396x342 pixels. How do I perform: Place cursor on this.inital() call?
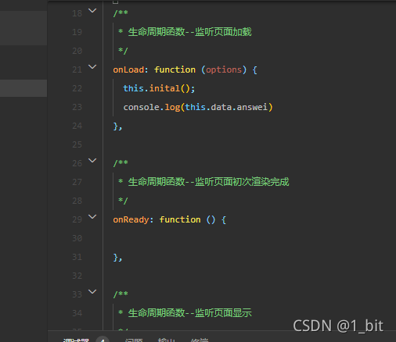point(159,88)
